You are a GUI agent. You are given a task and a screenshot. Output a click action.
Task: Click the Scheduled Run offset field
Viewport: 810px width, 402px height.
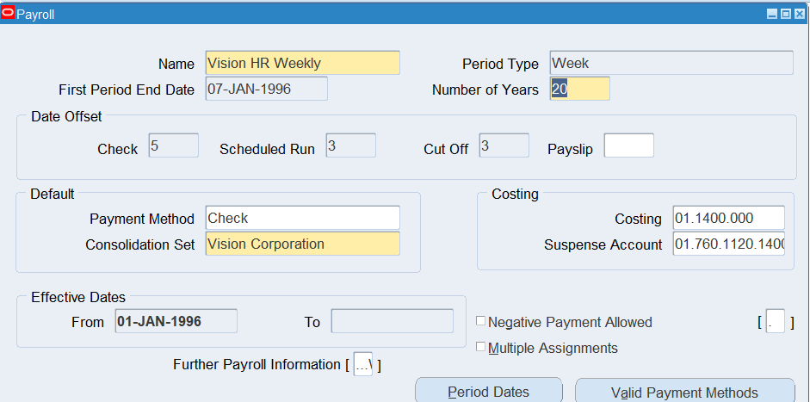tap(350, 145)
